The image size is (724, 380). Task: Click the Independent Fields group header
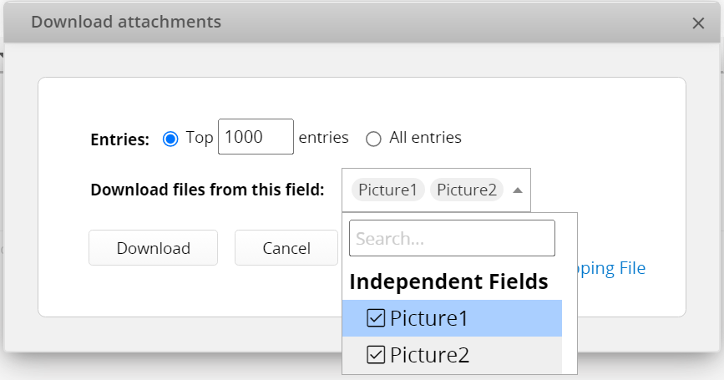pyautogui.click(x=448, y=281)
